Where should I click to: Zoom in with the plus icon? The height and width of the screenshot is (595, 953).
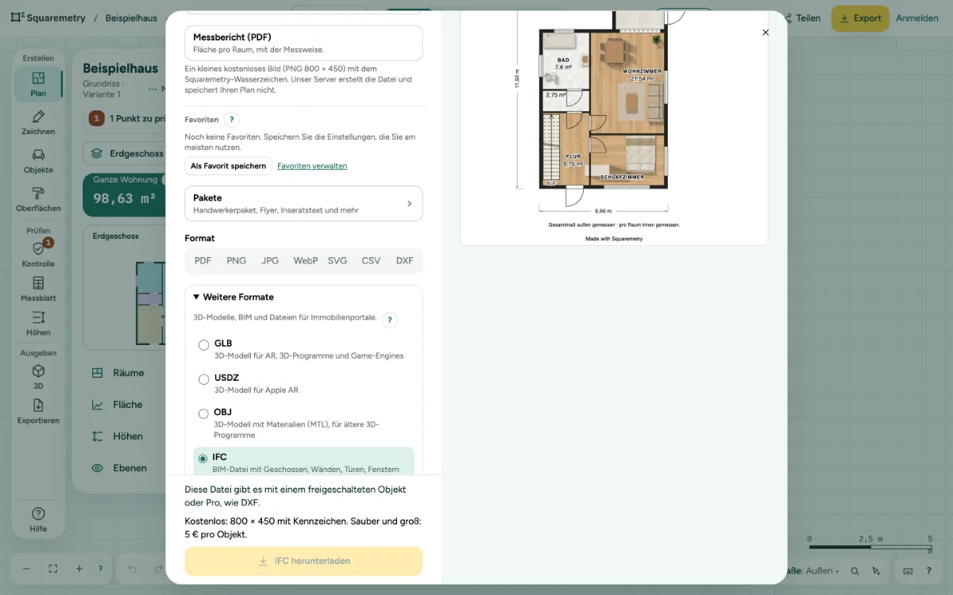pos(79,569)
